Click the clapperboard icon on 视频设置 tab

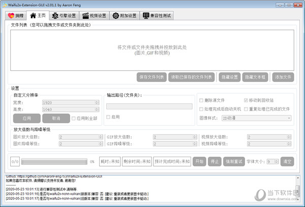(85, 16)
